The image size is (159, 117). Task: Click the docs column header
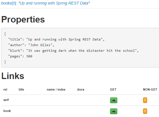click(x=81, y=89)
